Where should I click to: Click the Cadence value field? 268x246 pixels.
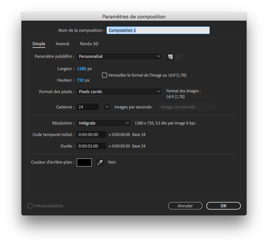(88, 107)
